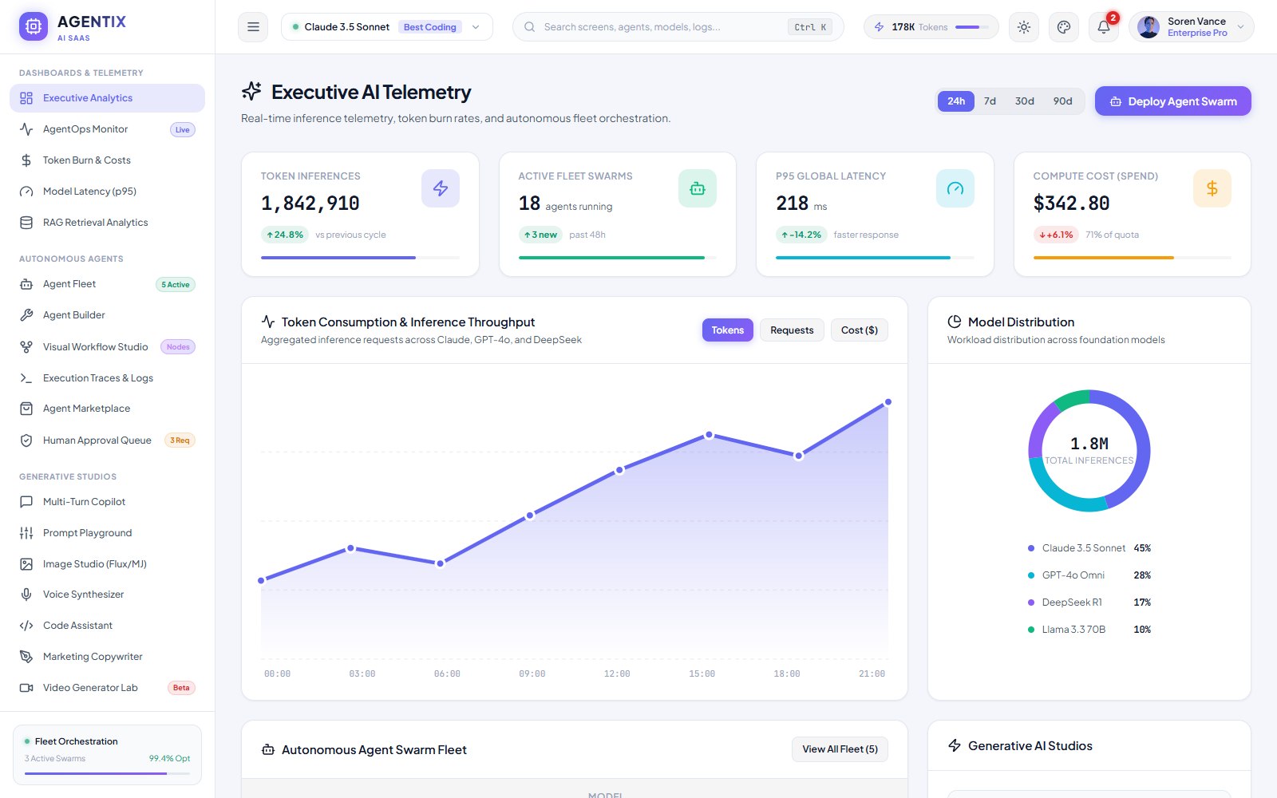
Task: Open Agent Fleet with 5 Active badge
Action: tap(107, 284)
